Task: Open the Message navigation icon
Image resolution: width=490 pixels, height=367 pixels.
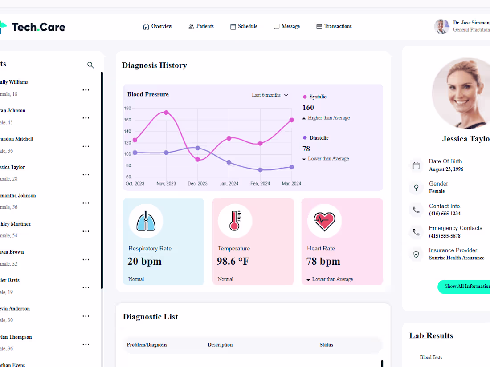Action: tap(276, 26)
